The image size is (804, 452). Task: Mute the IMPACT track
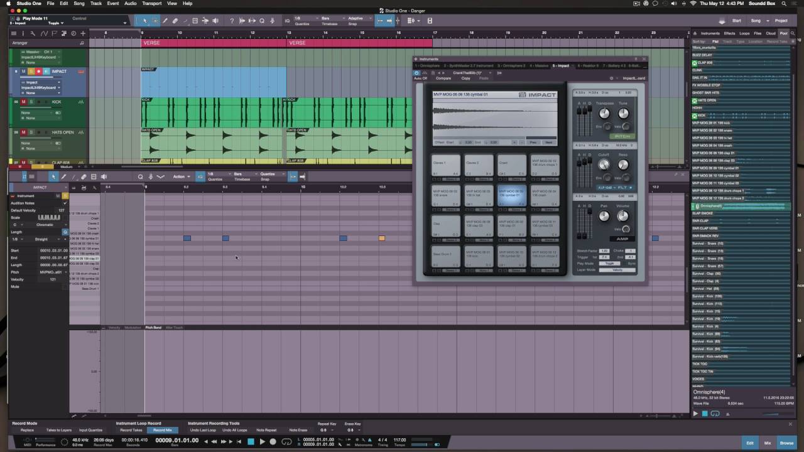point(23,72)
